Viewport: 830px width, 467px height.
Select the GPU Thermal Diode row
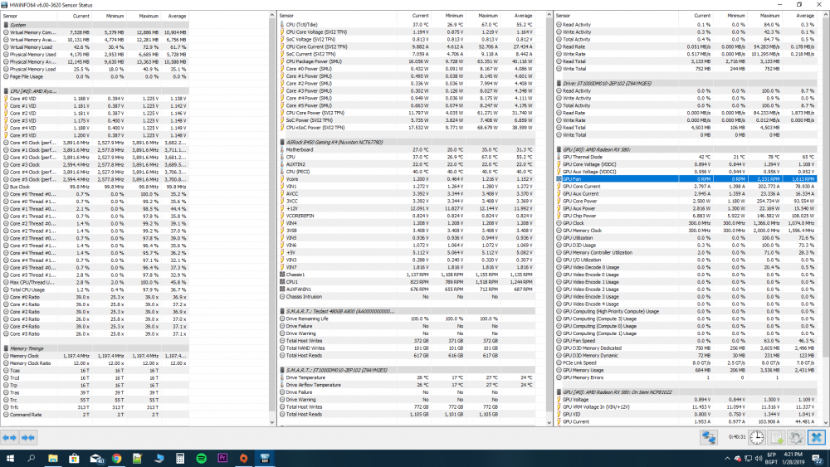[686, 157]
